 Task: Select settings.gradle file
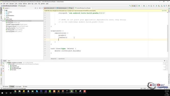[x=14, y=30]
